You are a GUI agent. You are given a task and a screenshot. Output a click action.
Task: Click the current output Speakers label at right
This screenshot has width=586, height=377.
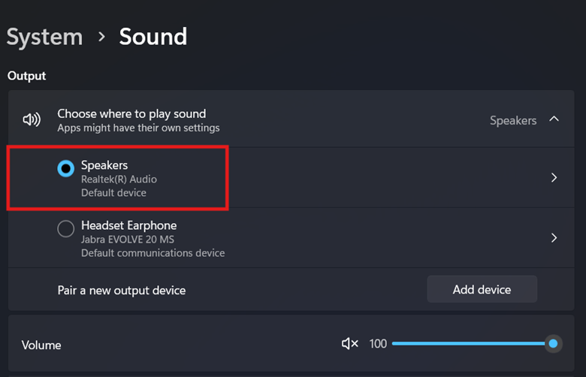[x=513, y=120]
